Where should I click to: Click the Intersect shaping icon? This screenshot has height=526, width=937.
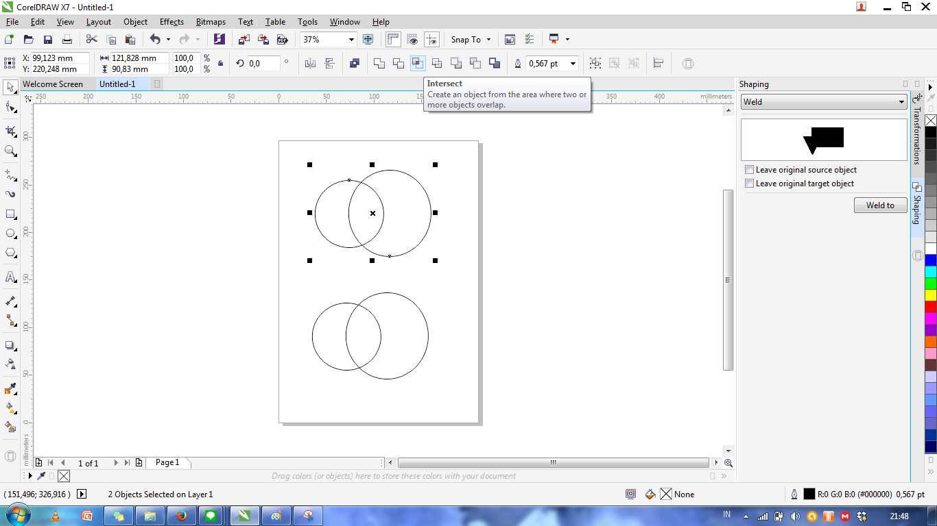tap(418, 63)
